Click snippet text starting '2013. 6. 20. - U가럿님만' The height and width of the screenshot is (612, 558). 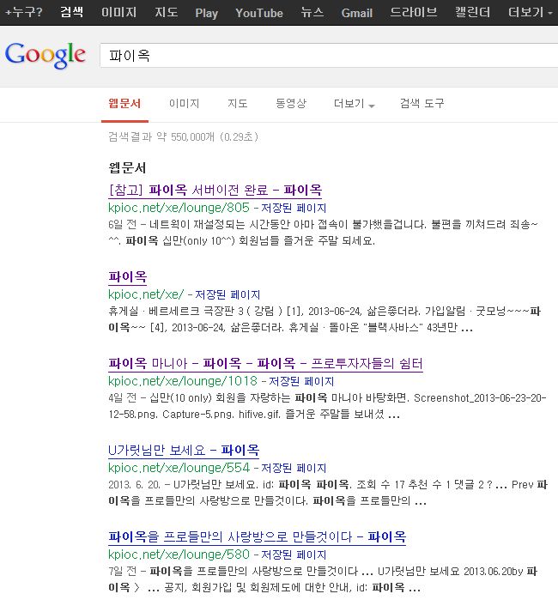point(328,493)
